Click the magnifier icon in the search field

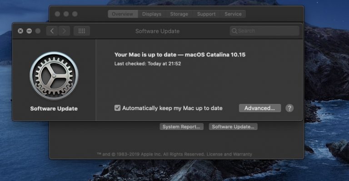[234, 31]
